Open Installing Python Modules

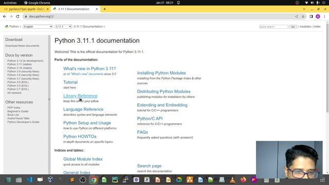pos(161,73)
